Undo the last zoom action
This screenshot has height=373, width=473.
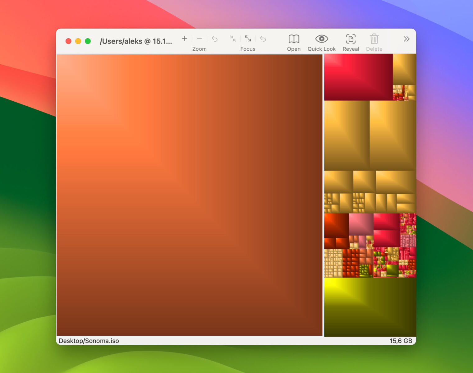(214, 39)
